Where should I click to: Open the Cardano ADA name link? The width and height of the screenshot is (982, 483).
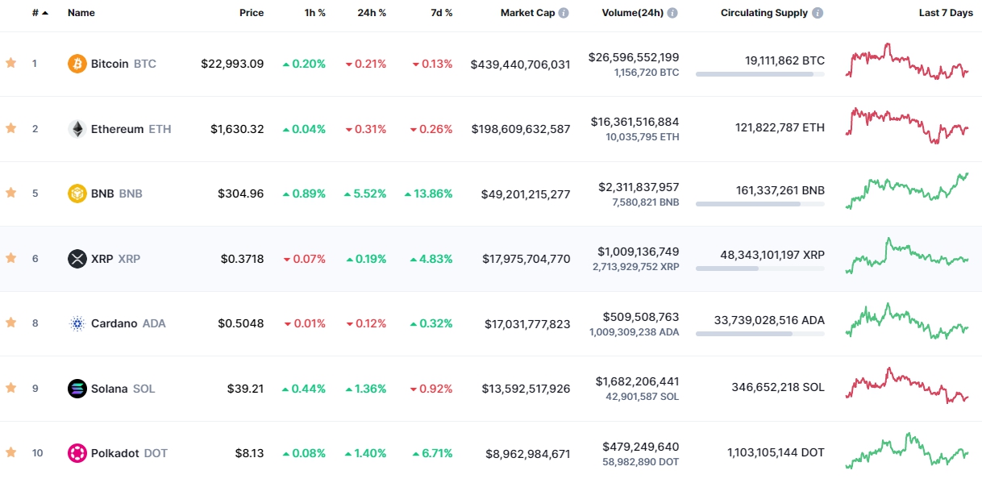pos(128,323)
